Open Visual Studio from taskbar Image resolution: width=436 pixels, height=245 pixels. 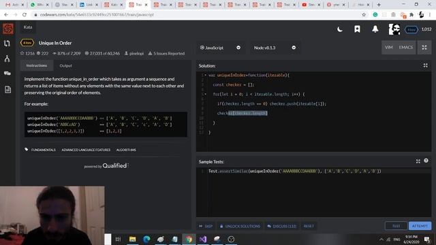203,239
